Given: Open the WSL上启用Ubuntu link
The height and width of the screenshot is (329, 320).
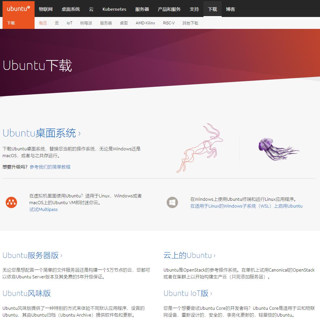Looking at the screenshot, I should click(x=247, y=206).
